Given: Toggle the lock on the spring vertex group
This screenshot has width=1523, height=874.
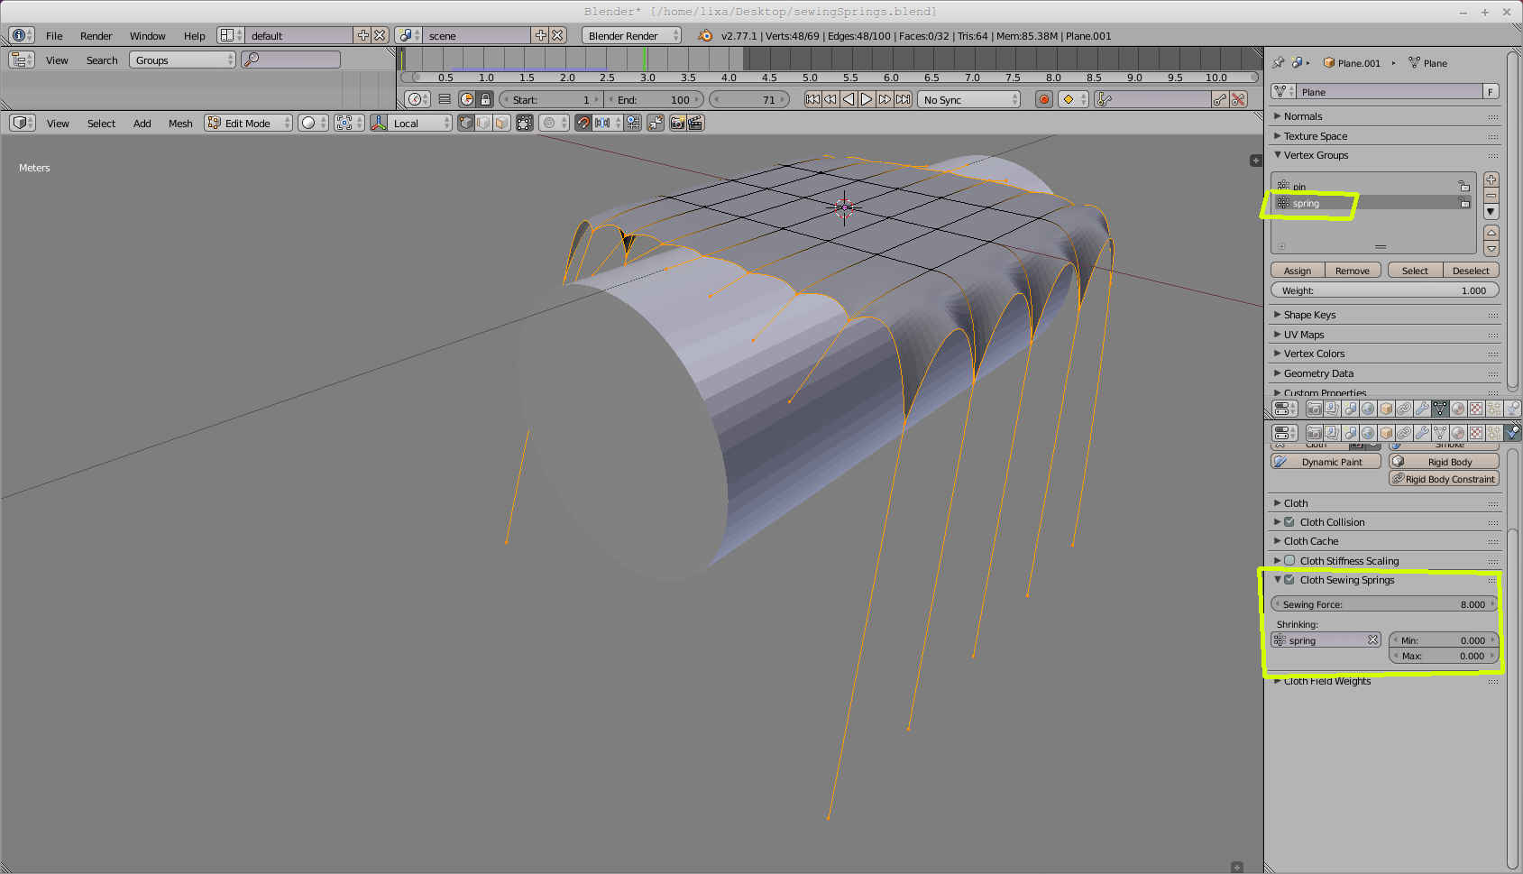Looking at the screenshot, I should 1464,204.
